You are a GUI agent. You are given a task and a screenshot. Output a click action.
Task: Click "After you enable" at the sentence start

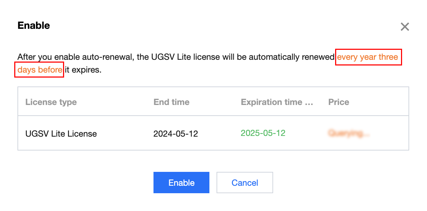coord(45,57)
